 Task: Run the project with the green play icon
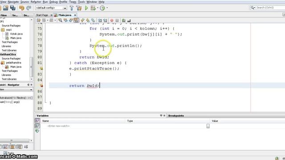coord(86,8)
